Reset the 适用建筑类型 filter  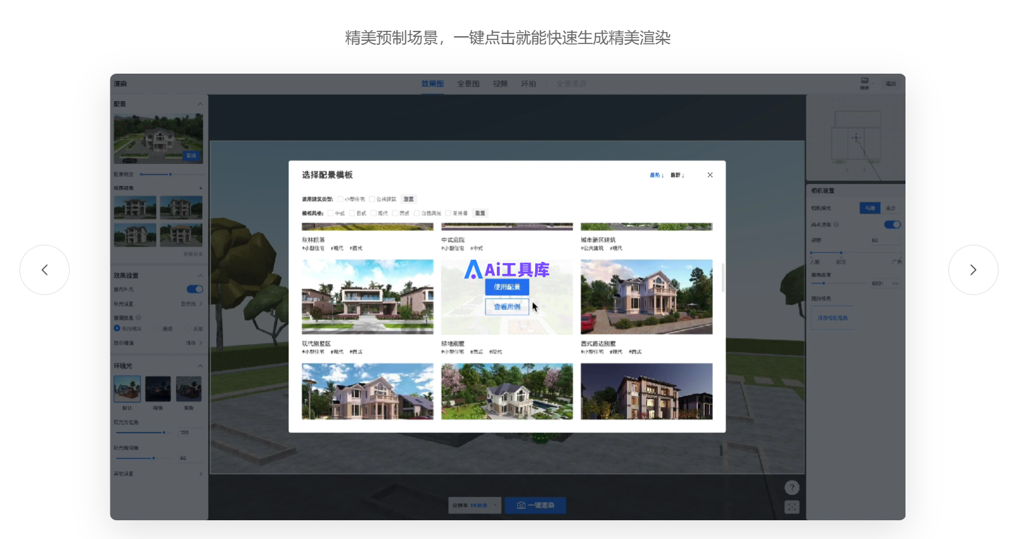click(x=409, y=199)
